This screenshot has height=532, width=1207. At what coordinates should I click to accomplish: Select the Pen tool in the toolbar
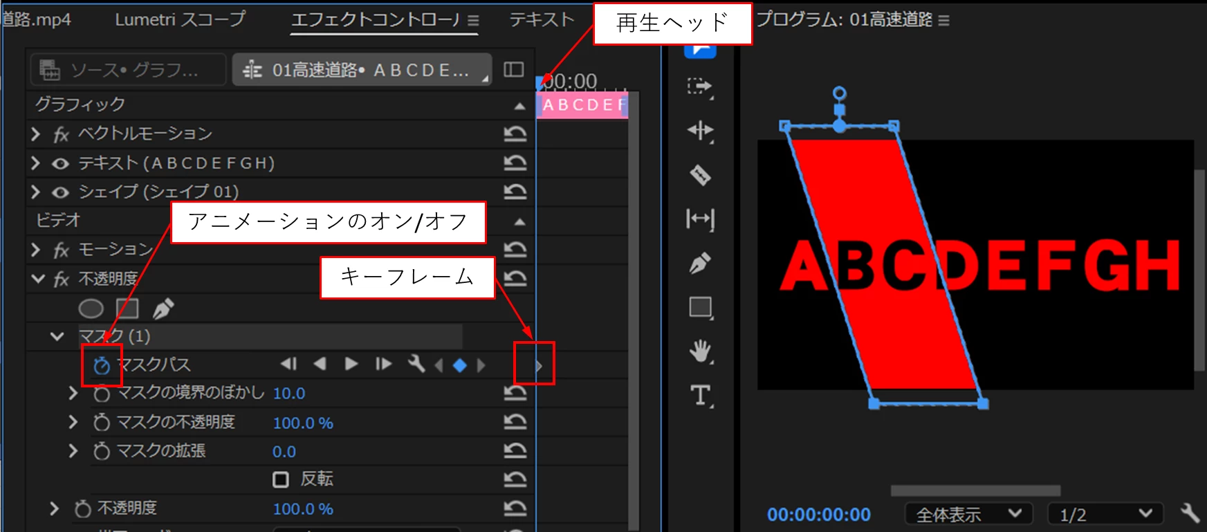tap(700, 263)
